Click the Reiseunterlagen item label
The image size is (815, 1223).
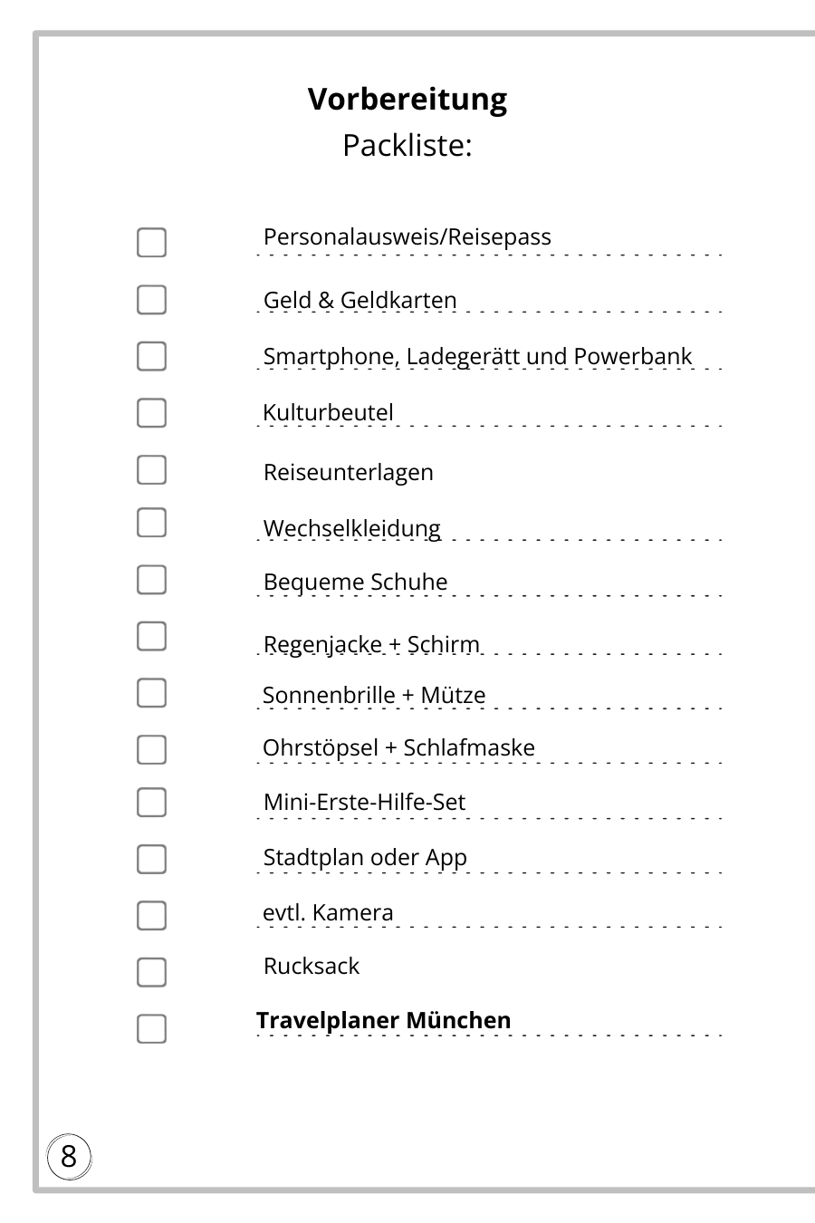tap(348, 472)
